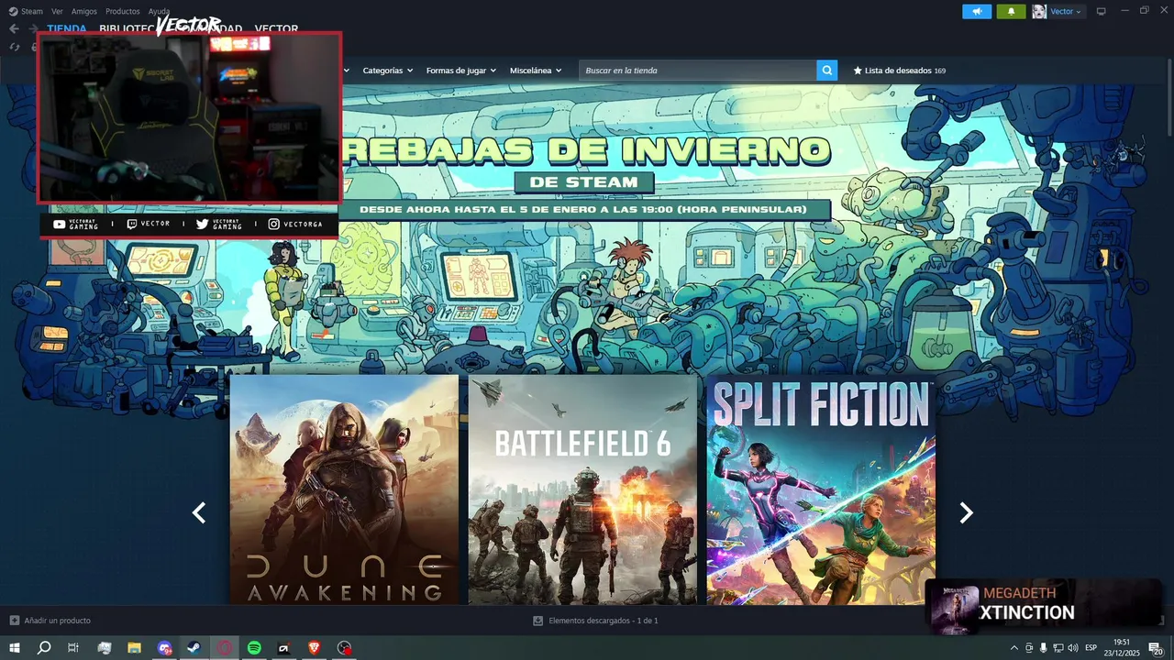Click Añadir un producto
This screenshot has height=660, width=1174.
(57, 621)
